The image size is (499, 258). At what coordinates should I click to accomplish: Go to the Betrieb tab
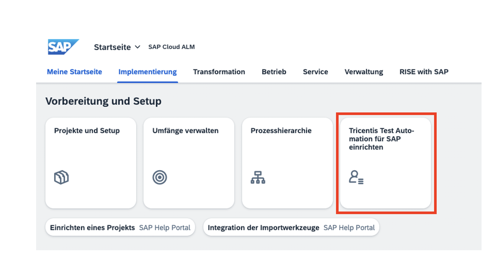coord(274,72)
